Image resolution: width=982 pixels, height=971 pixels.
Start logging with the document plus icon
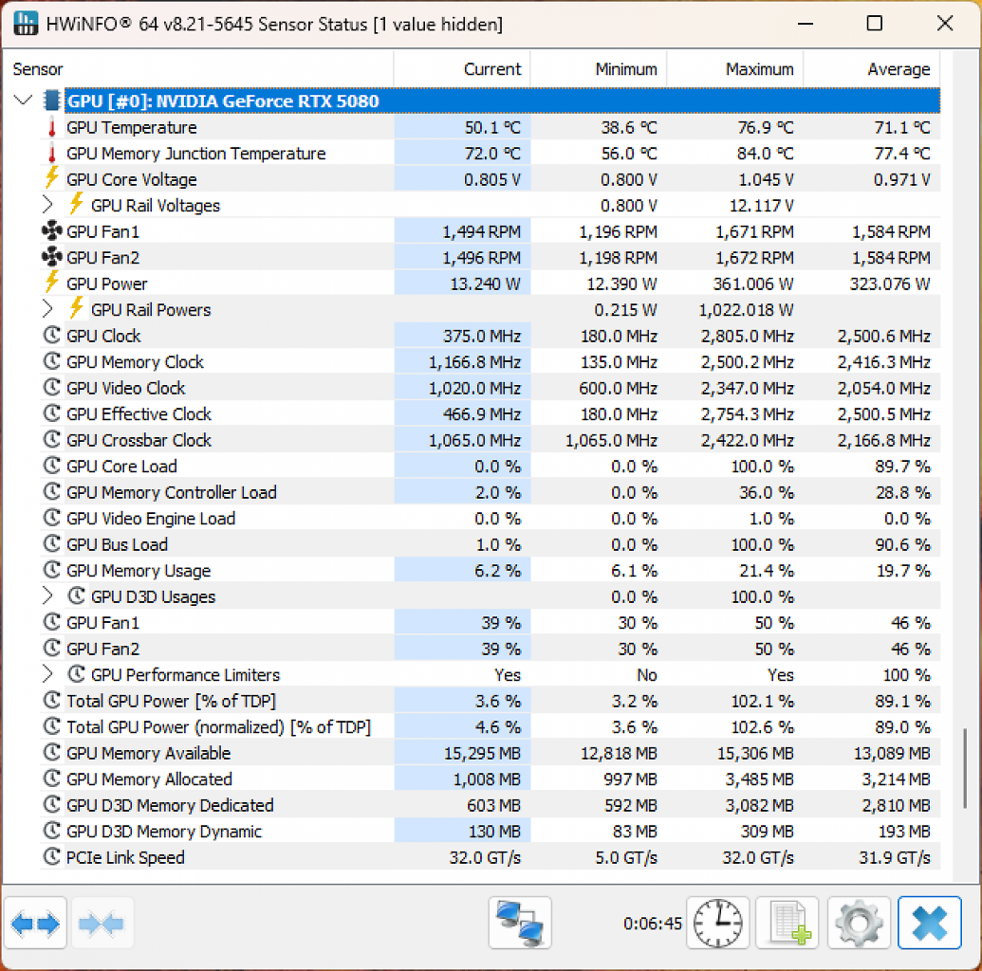click(787, 923)
